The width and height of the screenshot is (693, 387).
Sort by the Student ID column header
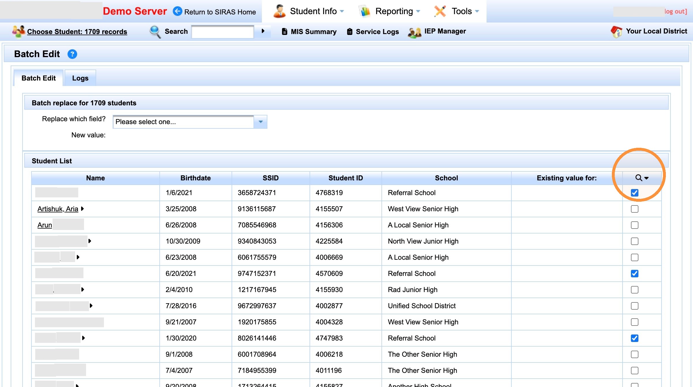[346, 178]
